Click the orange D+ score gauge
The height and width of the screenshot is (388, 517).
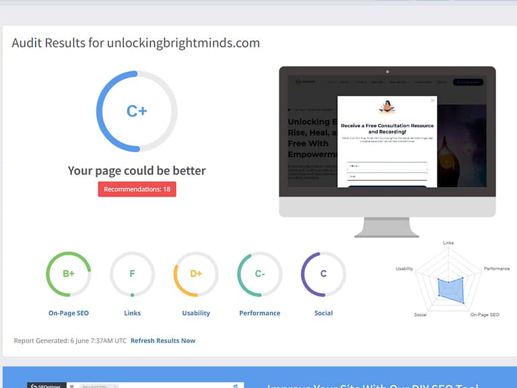click(x=196, y=273)
